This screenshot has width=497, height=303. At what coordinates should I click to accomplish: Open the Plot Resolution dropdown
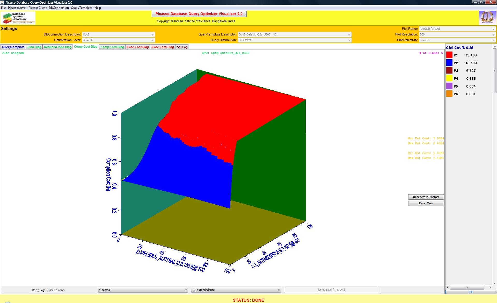(457, 34)
